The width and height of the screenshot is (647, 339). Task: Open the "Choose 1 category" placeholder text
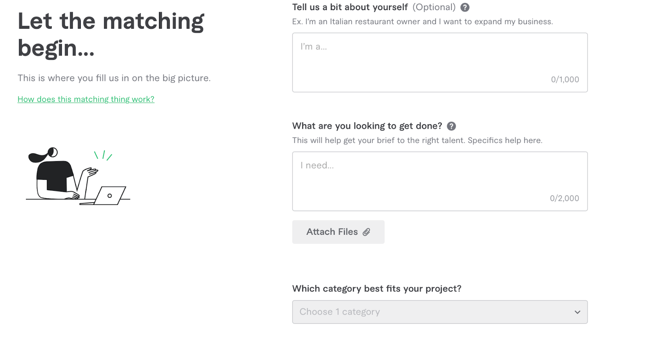coord(340,312)
